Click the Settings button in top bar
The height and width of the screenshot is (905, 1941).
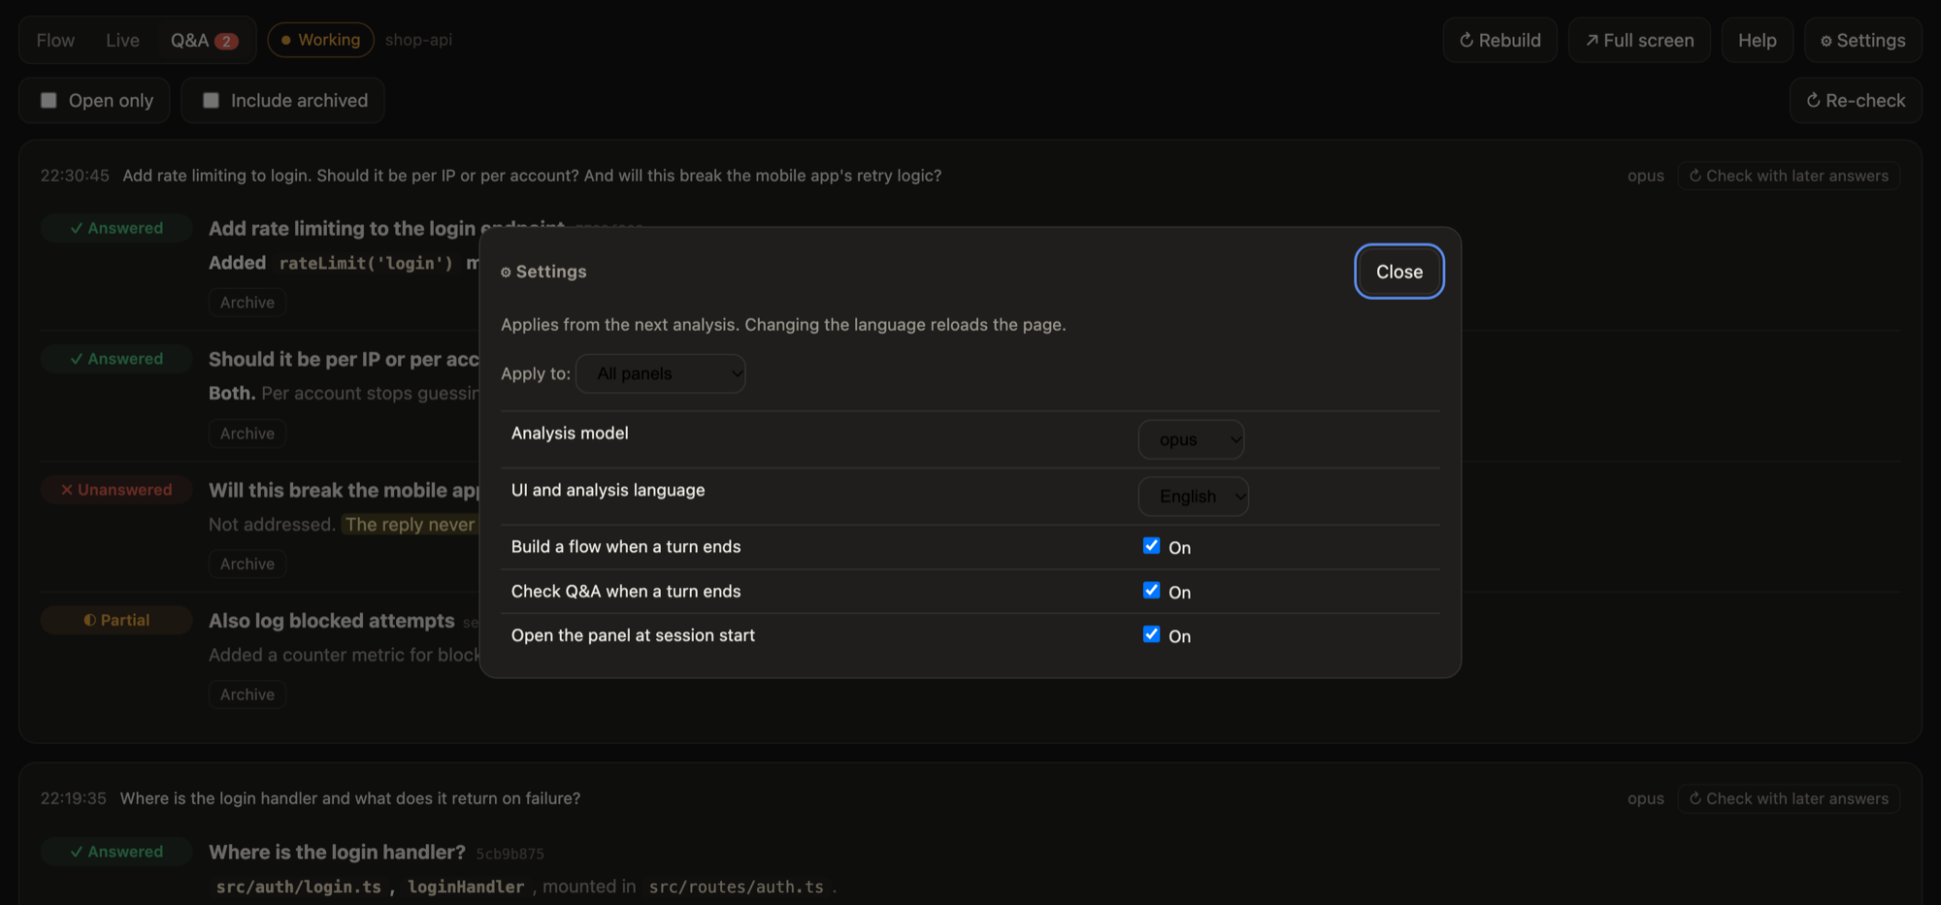[1862, 40]
